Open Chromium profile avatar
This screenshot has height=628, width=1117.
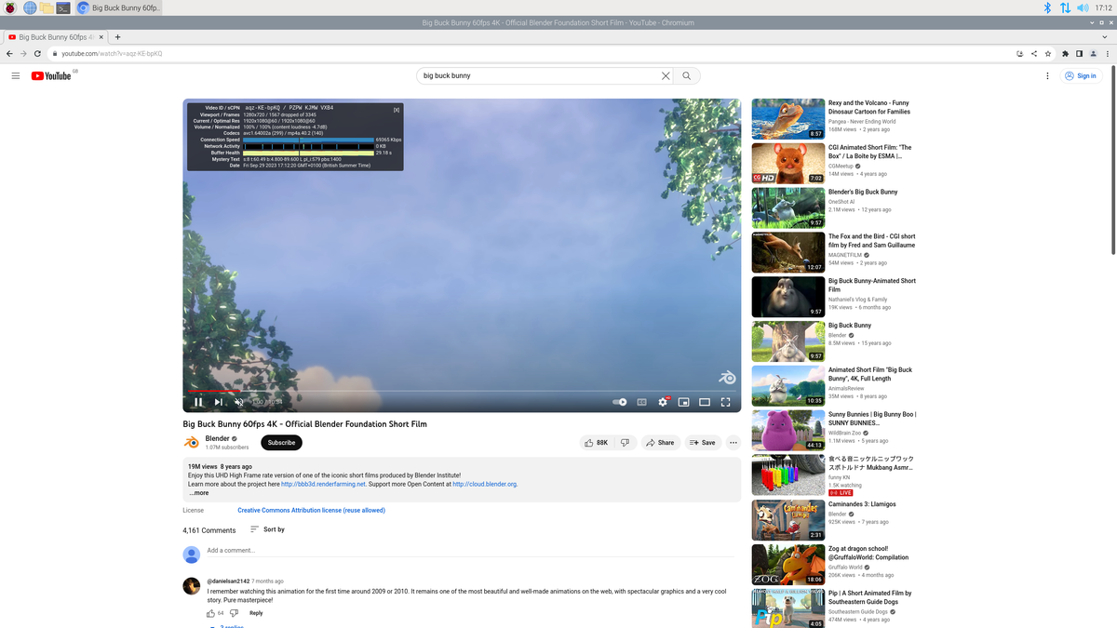coord(1093,53)
